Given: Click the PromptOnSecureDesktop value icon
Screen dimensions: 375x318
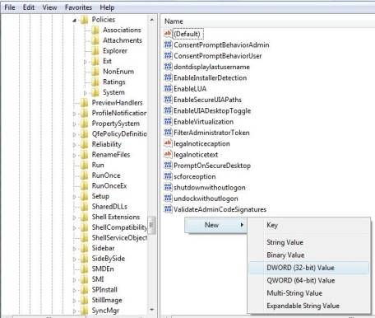Looking at the screenshot, I should click(168, 166).
